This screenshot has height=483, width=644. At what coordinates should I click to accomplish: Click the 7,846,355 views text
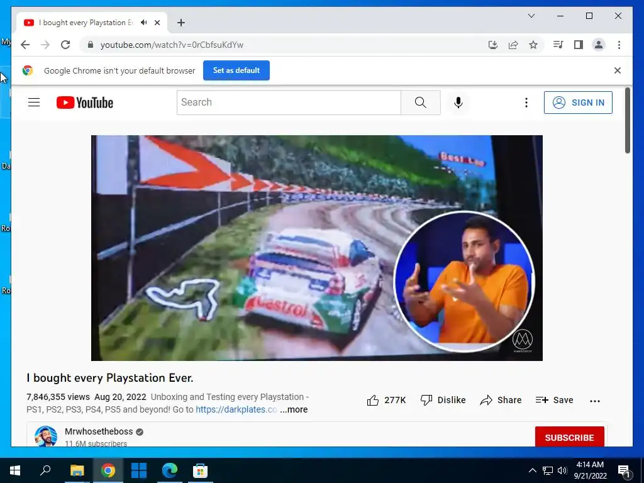click(x=58, y=397)
